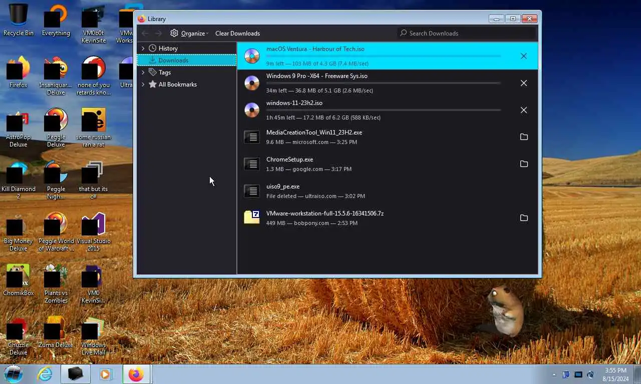The image size is (641, 384).
Task: Expand the Tags tree node
Action: tap(143, 72)
